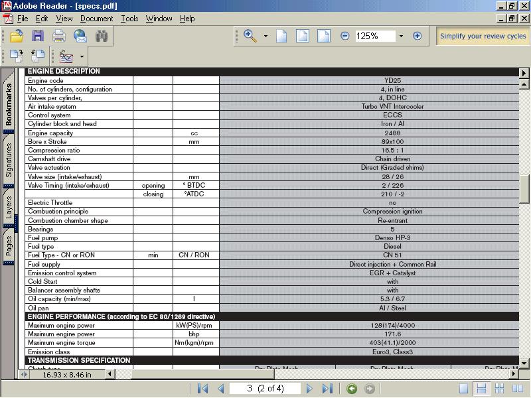Save a copy with the floppy disk icon
The image size is (531, 398).
[37, 36]
